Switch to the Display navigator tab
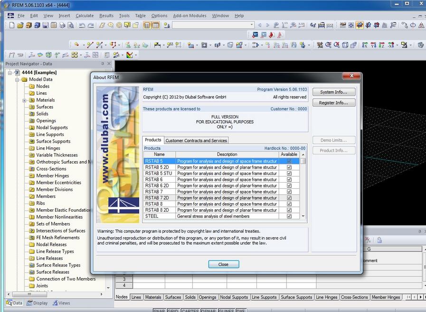The image size is (426, 312). click(x=37, y=303)
